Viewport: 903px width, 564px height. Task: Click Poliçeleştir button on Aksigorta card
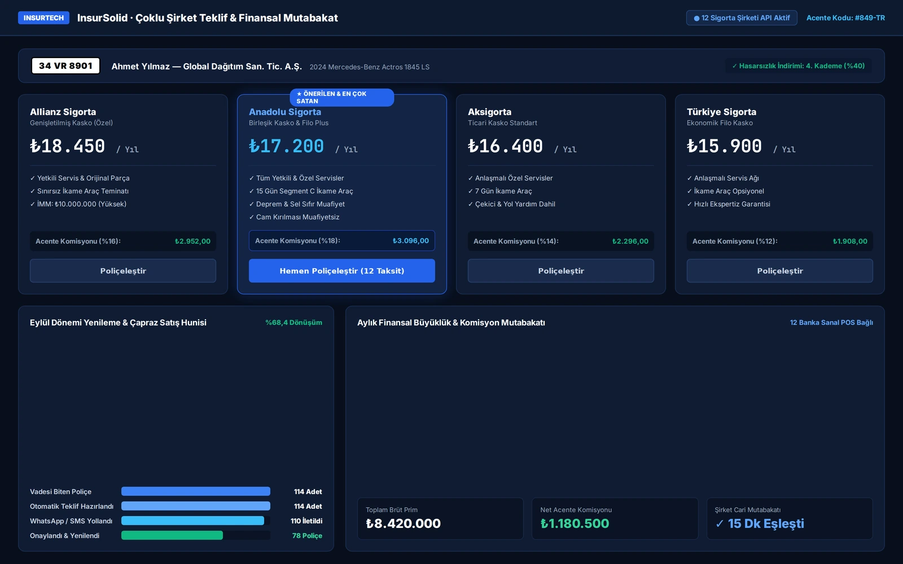(561, 271)
